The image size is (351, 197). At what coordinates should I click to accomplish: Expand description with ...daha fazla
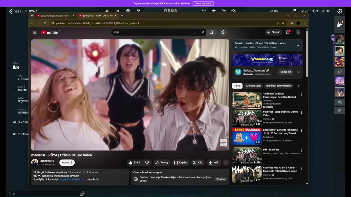coord(92,179)
